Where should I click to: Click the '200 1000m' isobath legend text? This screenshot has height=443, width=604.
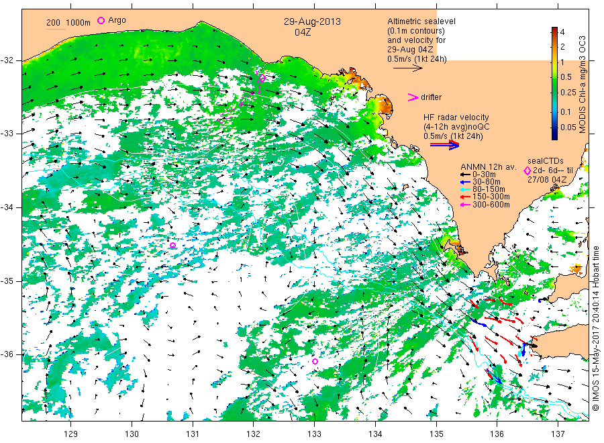tap(68, 23)
